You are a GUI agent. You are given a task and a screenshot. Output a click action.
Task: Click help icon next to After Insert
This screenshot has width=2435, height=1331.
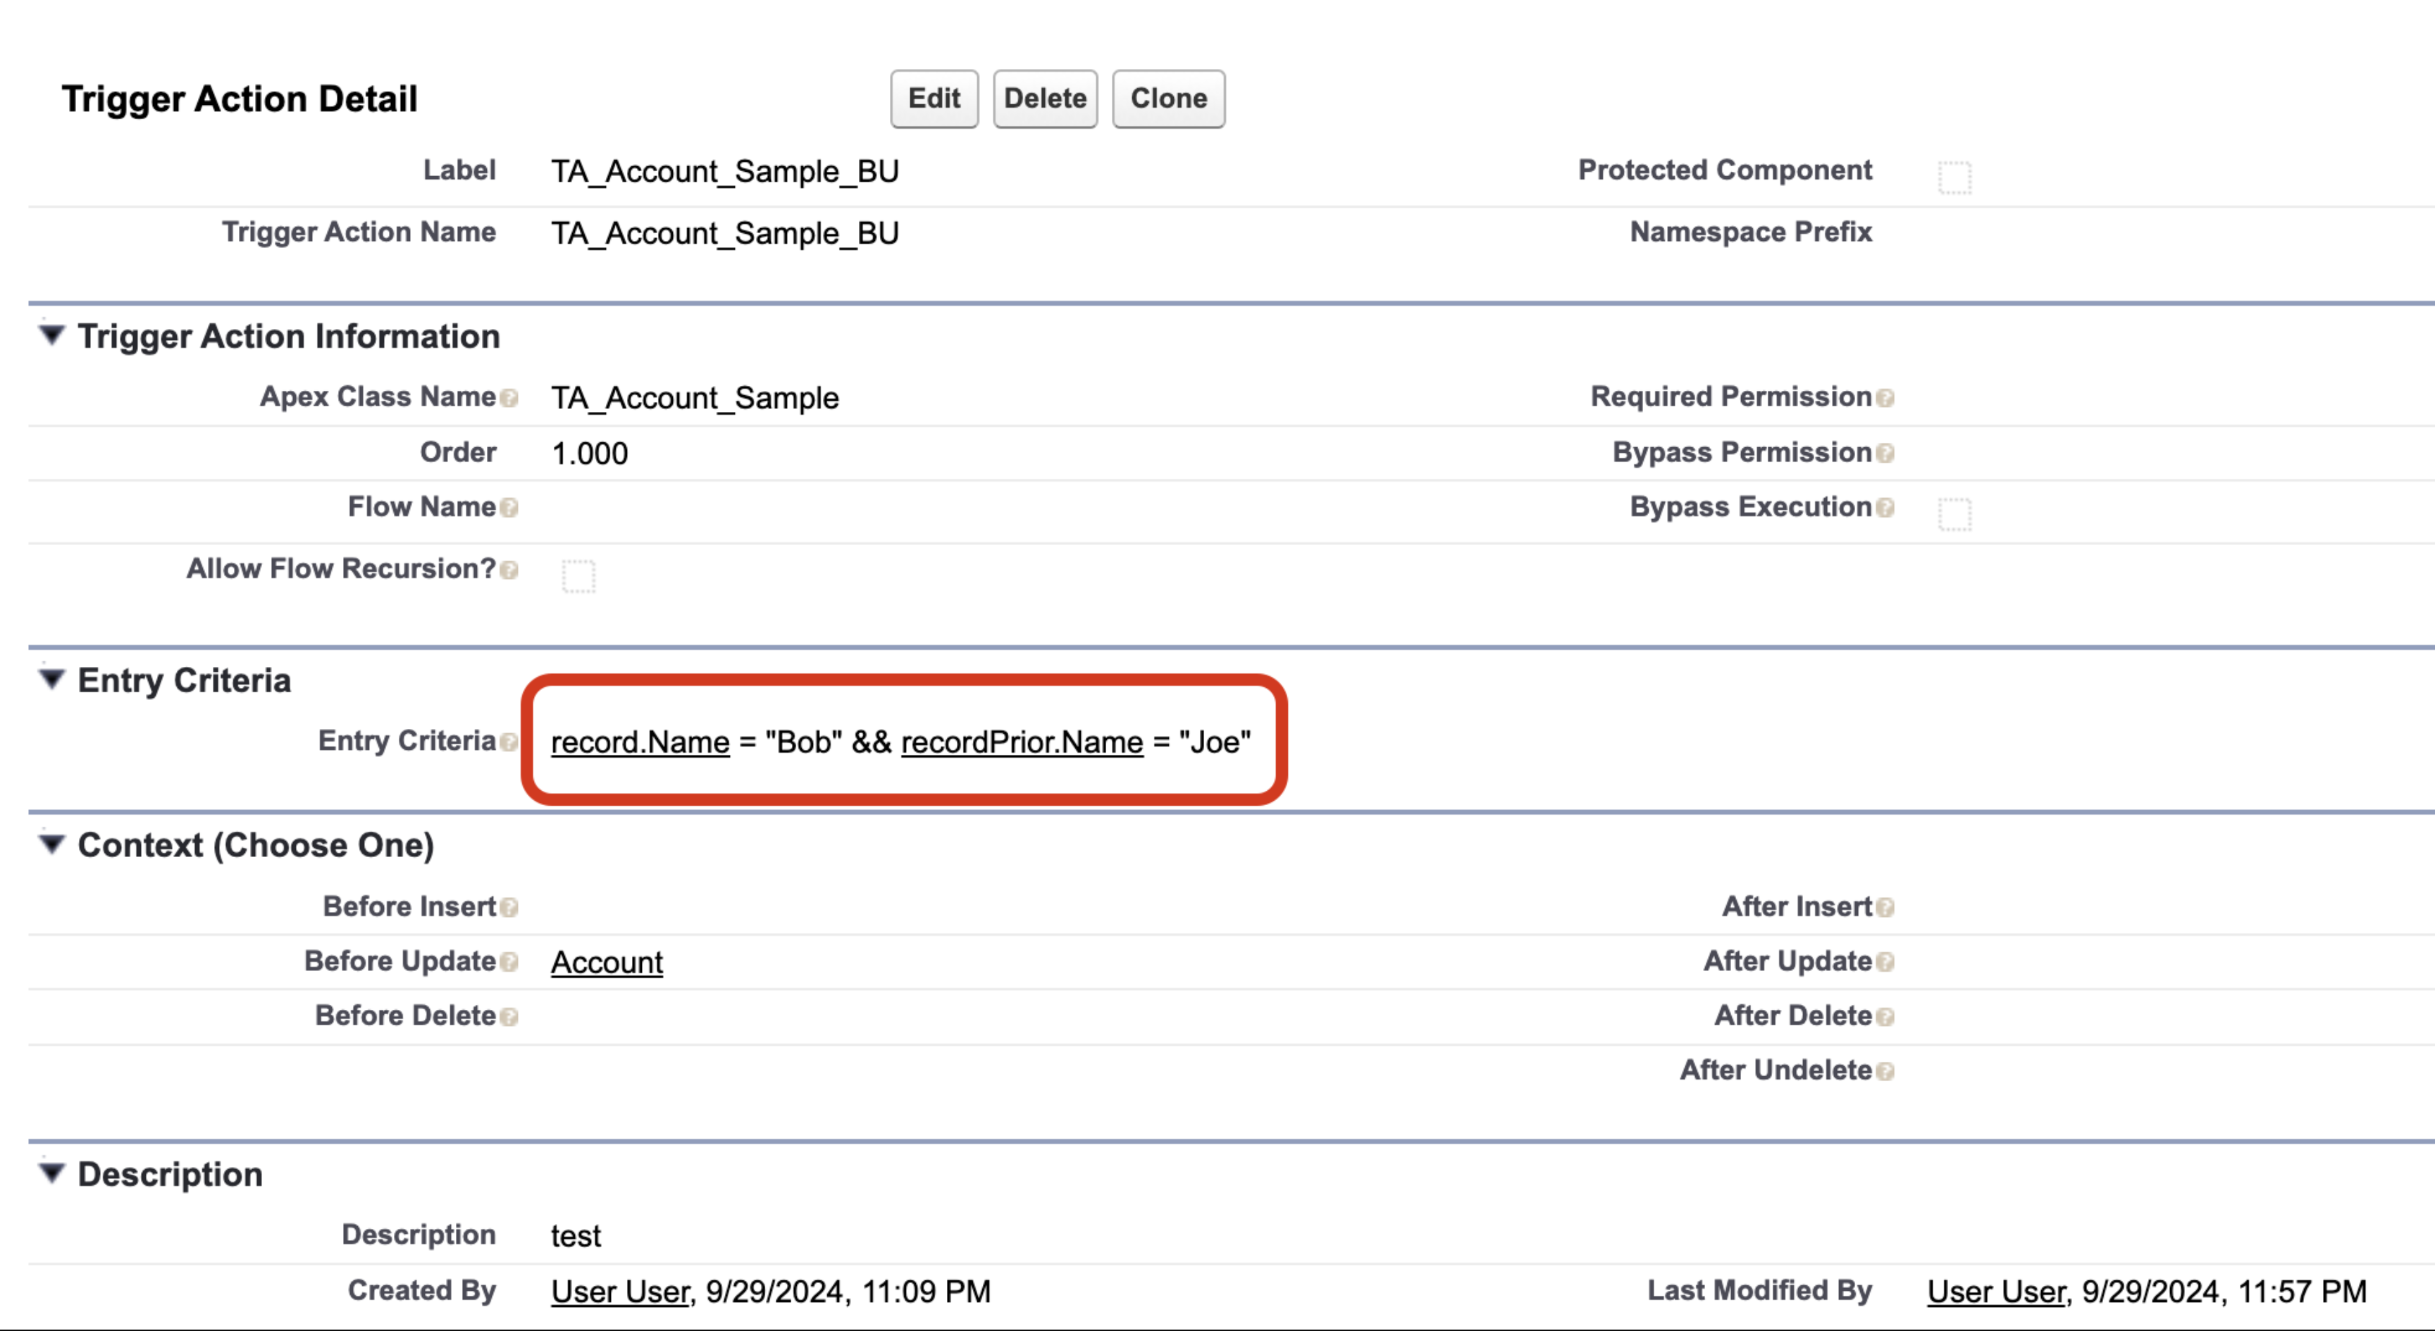[1885, 908]
